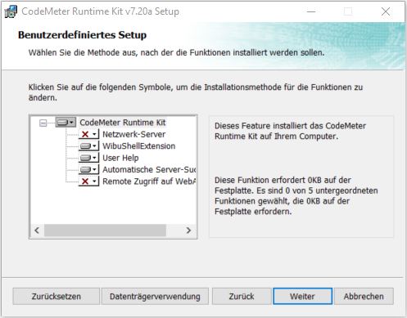This screenshot has width=407, height=318.
Task: Click the drive icon beside WibuShellExtension
Action: [x=85, y=146]
